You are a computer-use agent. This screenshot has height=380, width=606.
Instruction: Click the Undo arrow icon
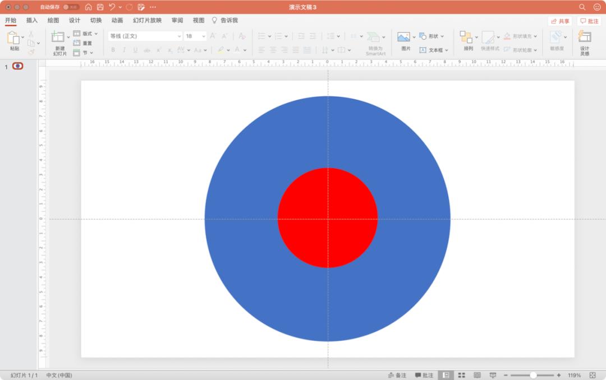pos(112,7)
